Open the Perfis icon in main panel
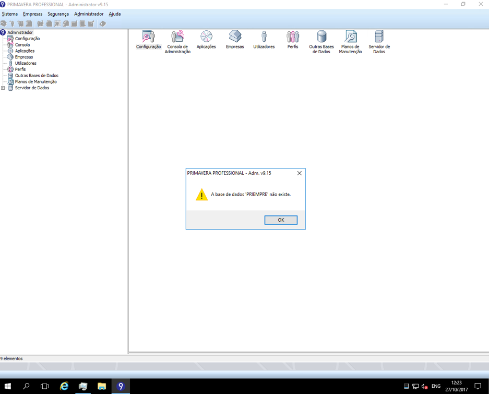The image size is (489, 394). click(x=293, y=40)
